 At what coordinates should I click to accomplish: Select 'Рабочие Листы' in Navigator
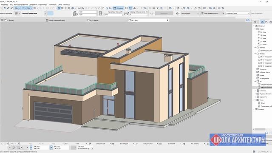[264, 72]
